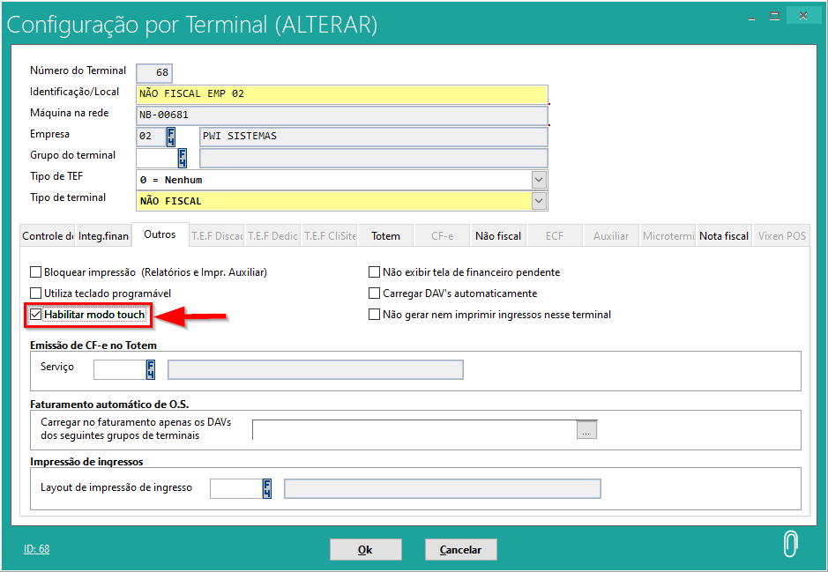828x572 pixels.
Task: Click the ellipsis button for DAV terminal groups
Action: coord(587,431)
